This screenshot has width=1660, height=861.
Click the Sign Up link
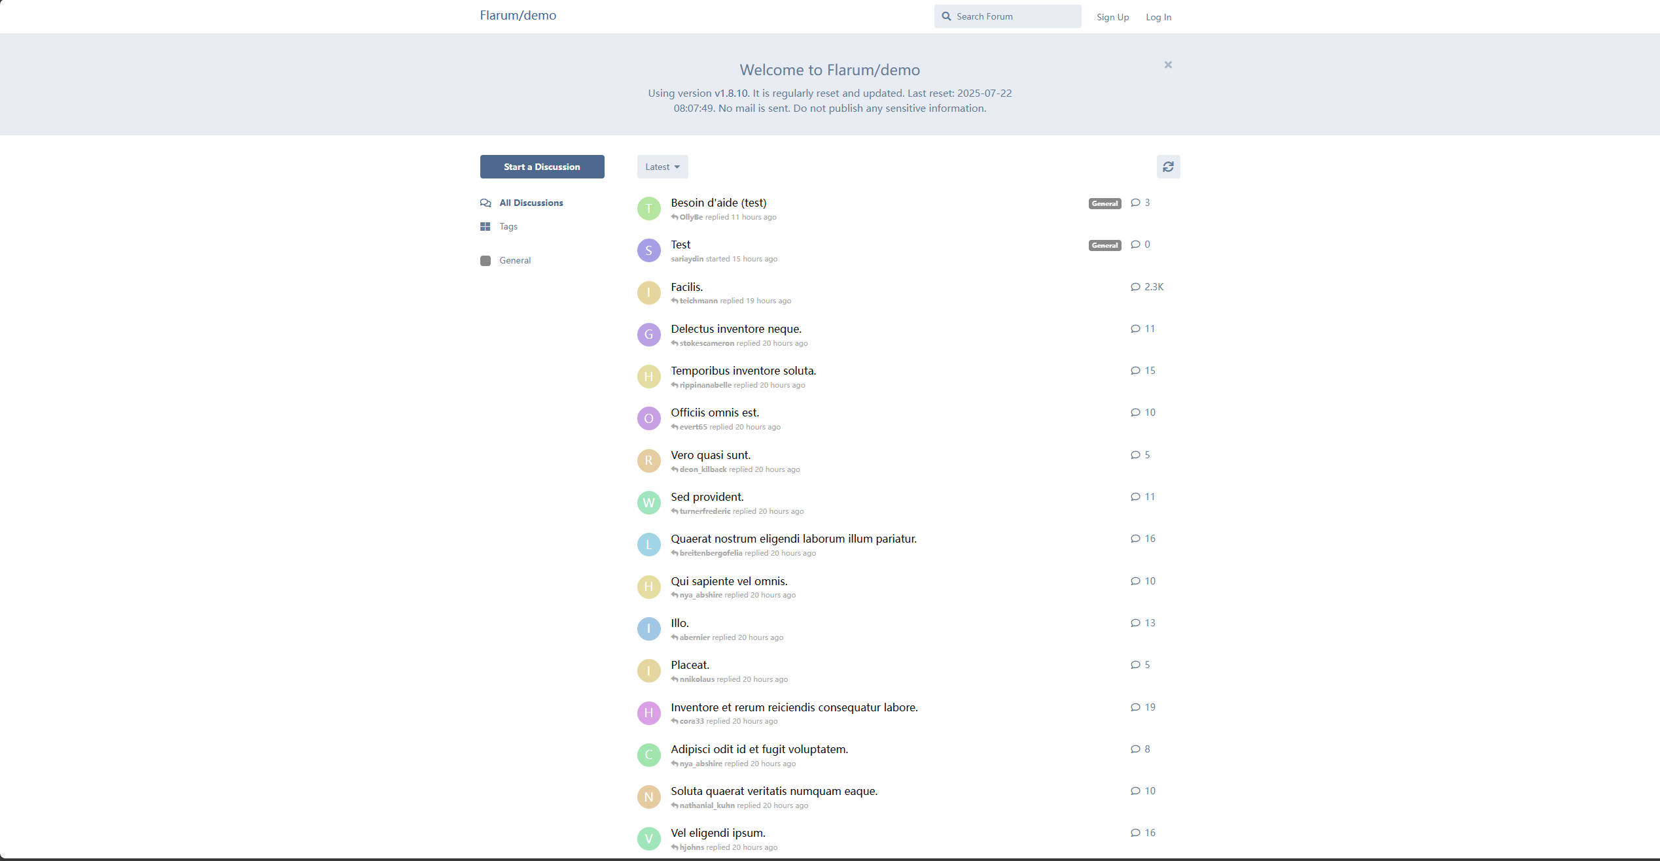[1112, 17]
